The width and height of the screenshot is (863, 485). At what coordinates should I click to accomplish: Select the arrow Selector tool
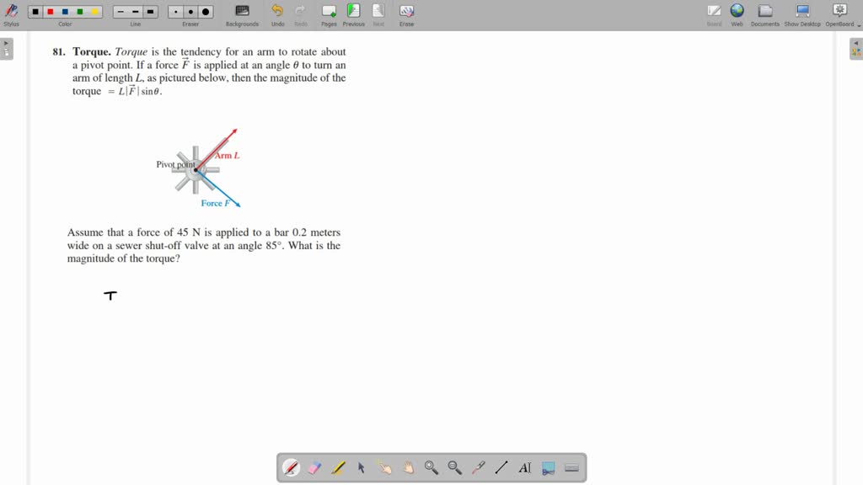tap(361, 467)
